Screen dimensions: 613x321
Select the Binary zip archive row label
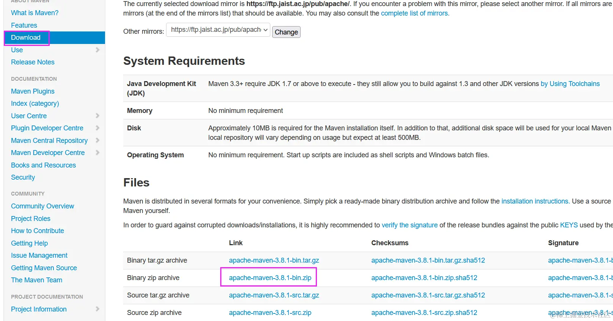click(x=153, y=278)
